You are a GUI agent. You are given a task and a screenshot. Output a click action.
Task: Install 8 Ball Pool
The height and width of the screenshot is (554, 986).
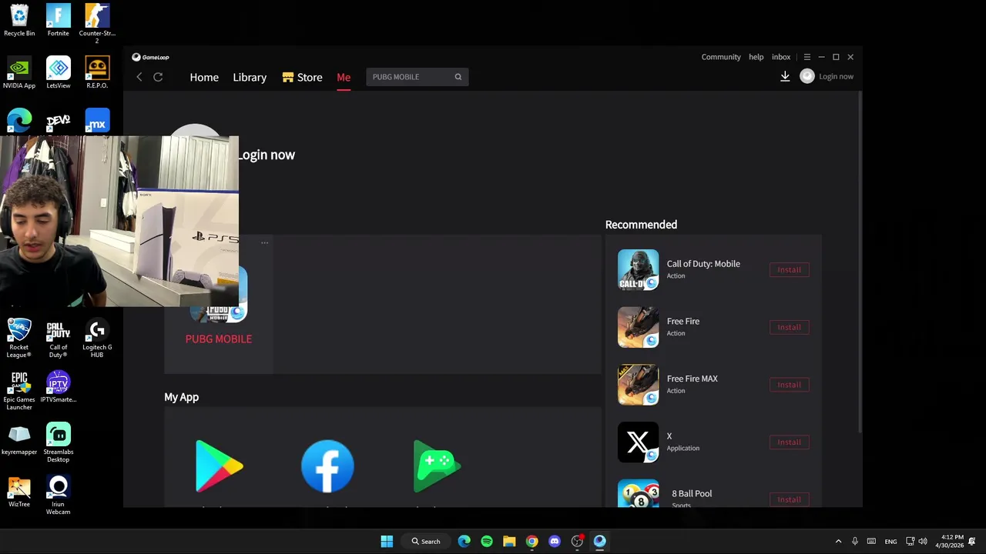click(789, 499)
